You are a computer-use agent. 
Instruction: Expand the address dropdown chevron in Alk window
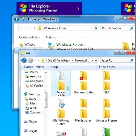96,61
